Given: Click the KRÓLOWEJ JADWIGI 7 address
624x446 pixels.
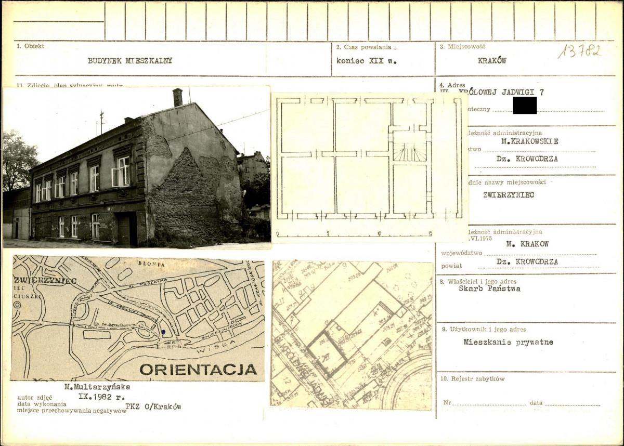Looking at the screenshot, I should click(x=501, y=93).
